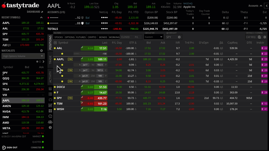The height and width of the screenshot is (151, 269).
Task: Toggle the WORKING orders filter
Action: pyautogui.click(x=114, y=37)
